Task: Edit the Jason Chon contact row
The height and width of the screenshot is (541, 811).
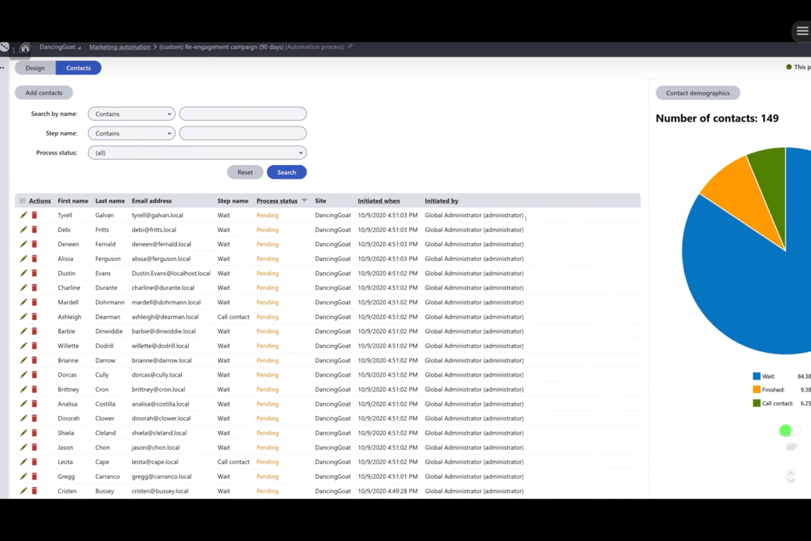Action: (24, 448)
